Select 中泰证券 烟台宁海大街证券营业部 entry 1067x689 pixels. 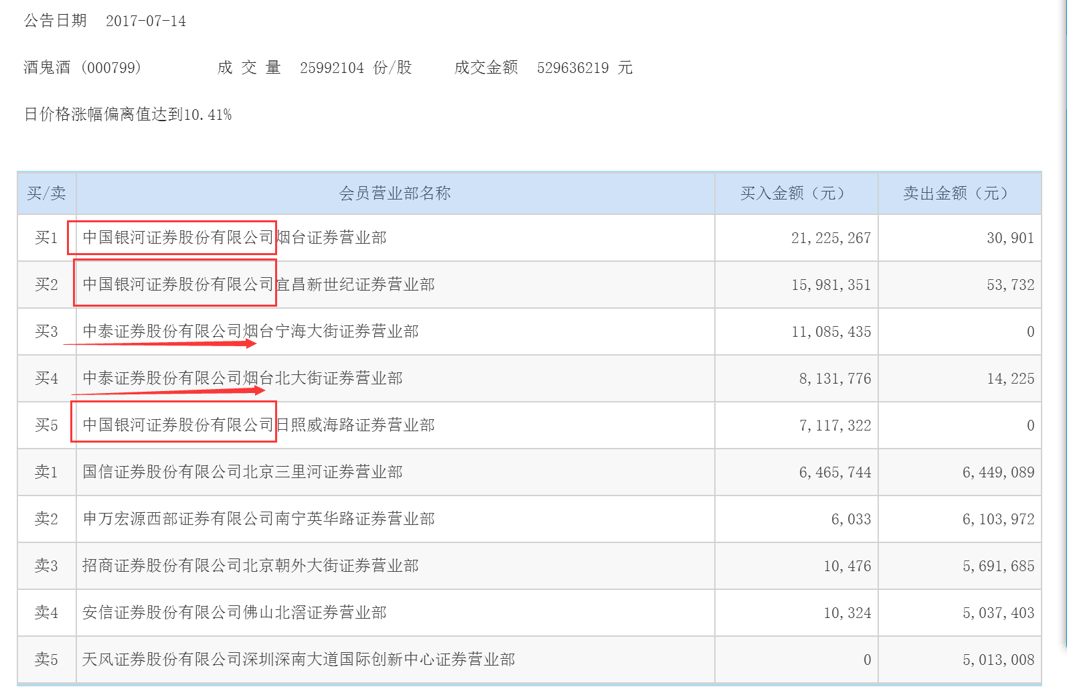tap(250, 331)
